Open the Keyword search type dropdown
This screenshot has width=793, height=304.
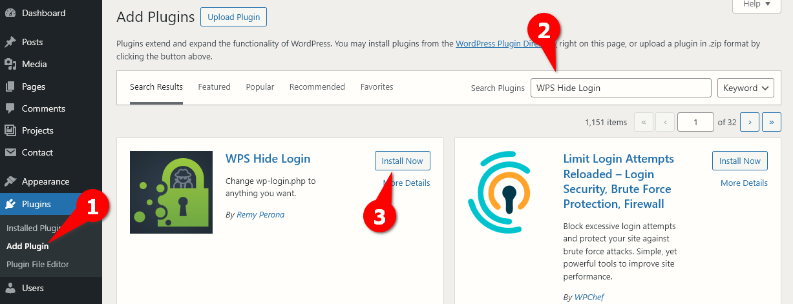pyautogui.click(x=745, y=88)
